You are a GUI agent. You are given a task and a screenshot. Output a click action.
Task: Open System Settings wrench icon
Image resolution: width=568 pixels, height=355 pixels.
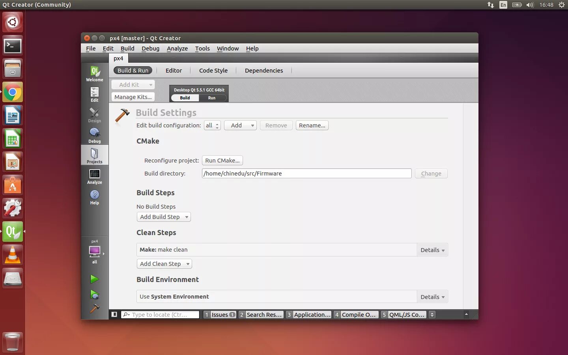click(13, 209)
